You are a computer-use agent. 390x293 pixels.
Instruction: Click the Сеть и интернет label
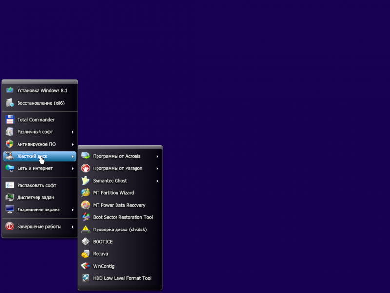pos(35,168)
